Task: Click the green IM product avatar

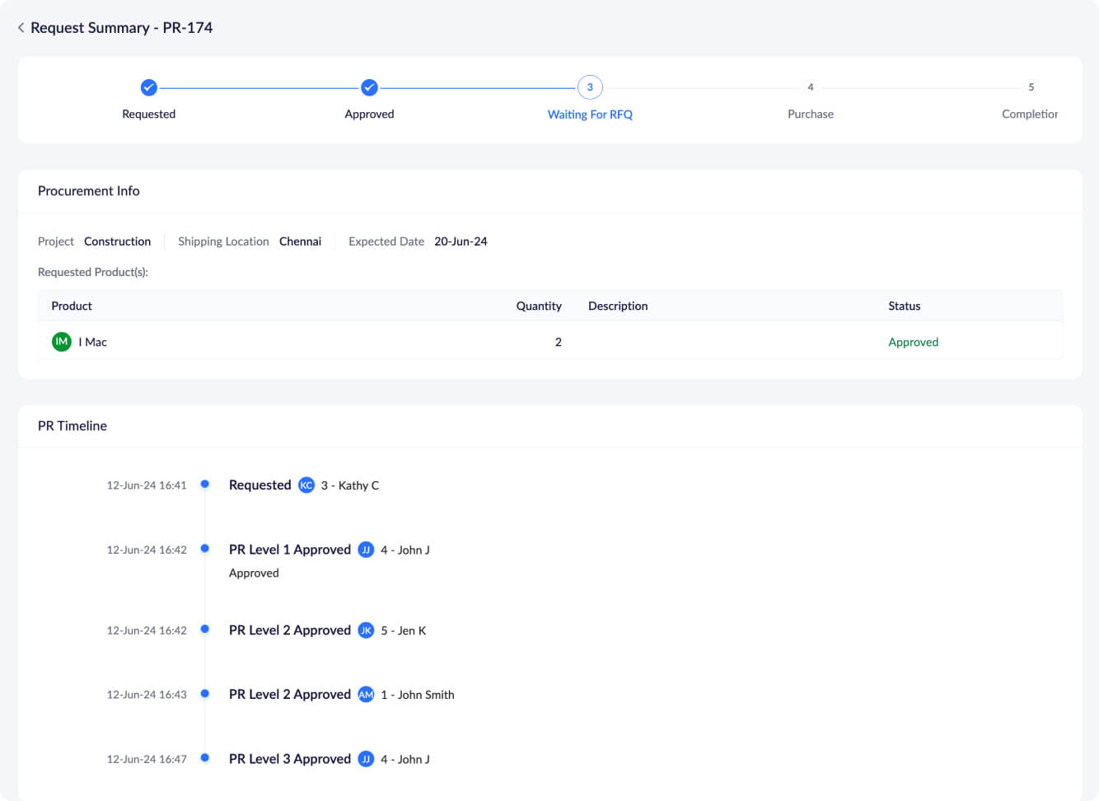Action: (62, 342)
